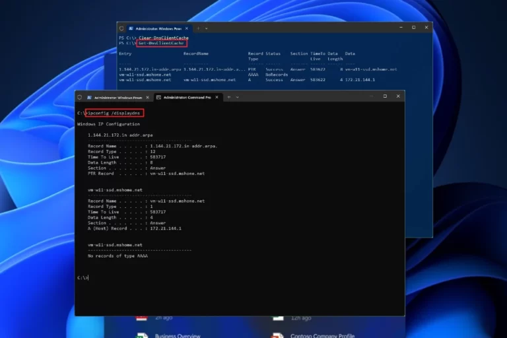The image size is (507, 338).
Task: Click the 'Entry' column header in PowerShell
Action: pos(125,53)
